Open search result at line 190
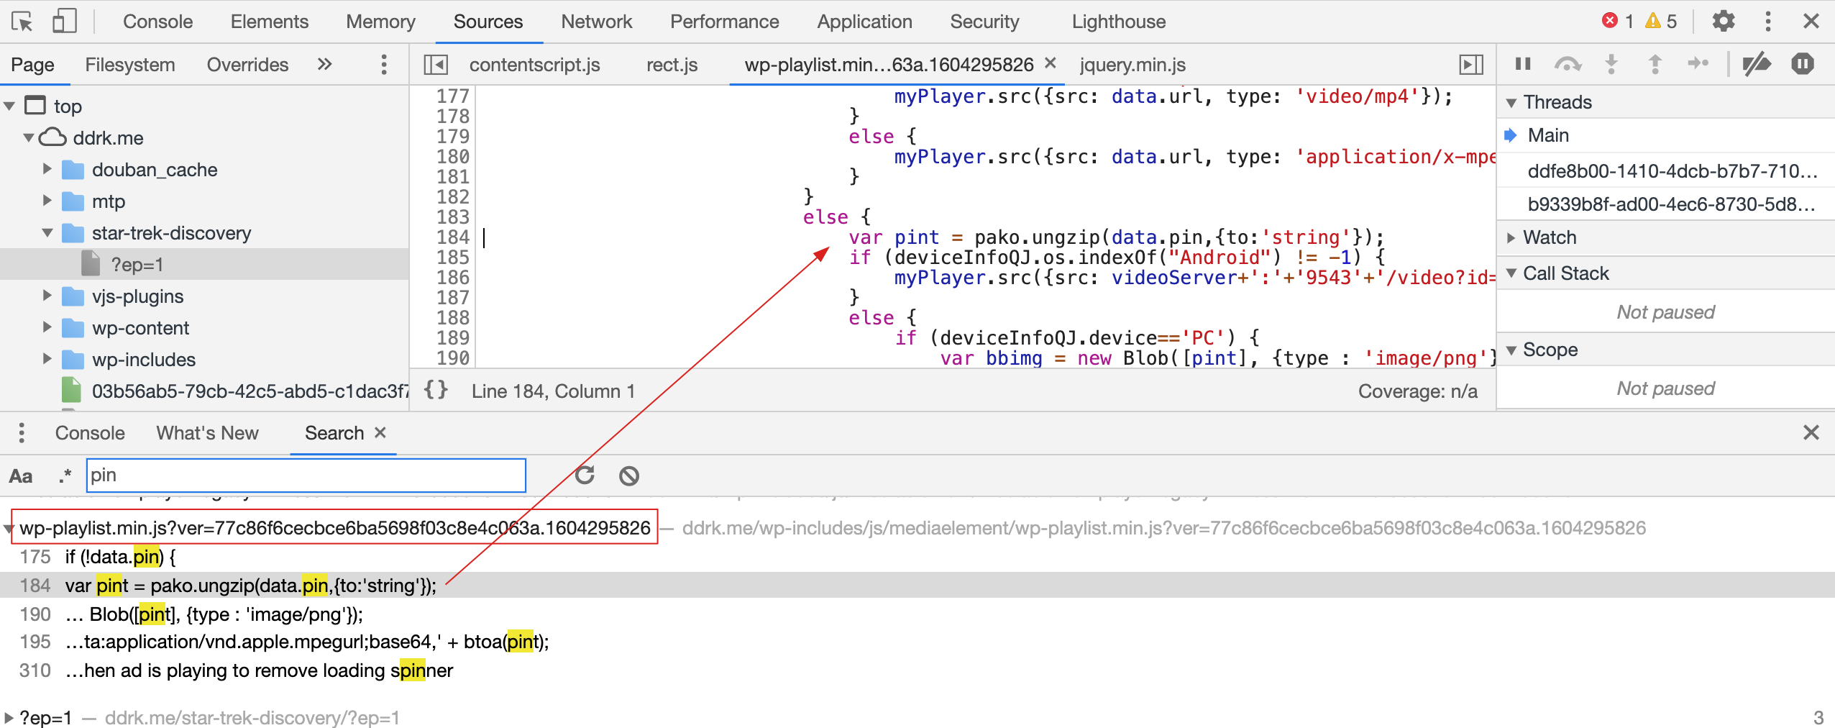 (x=216, y=614)
